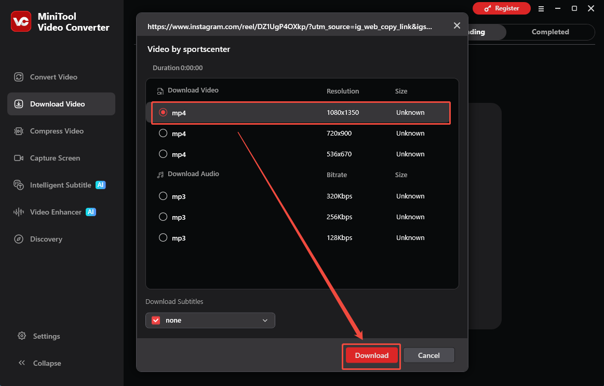The width and height of the screenshot is (604, 386).
Task: Select the mp4 1080x1350 radio button
Action: click(x=163, y=113)
